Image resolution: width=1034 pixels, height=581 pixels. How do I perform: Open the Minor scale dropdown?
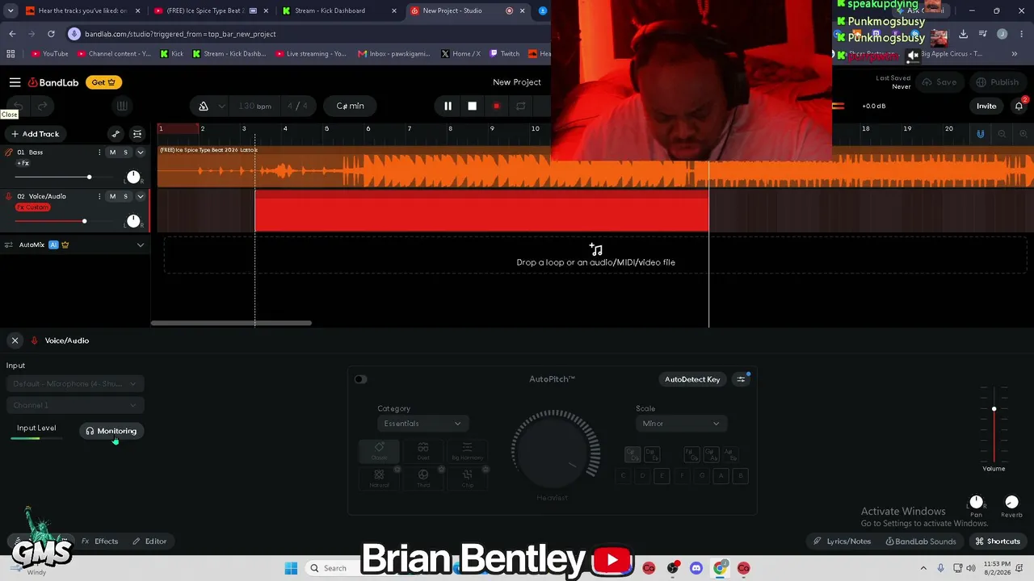[680, 424]
